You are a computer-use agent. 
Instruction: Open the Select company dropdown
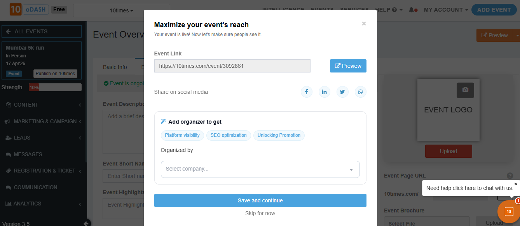260,169
